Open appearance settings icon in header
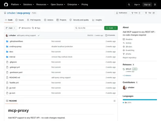 point(155,5)
